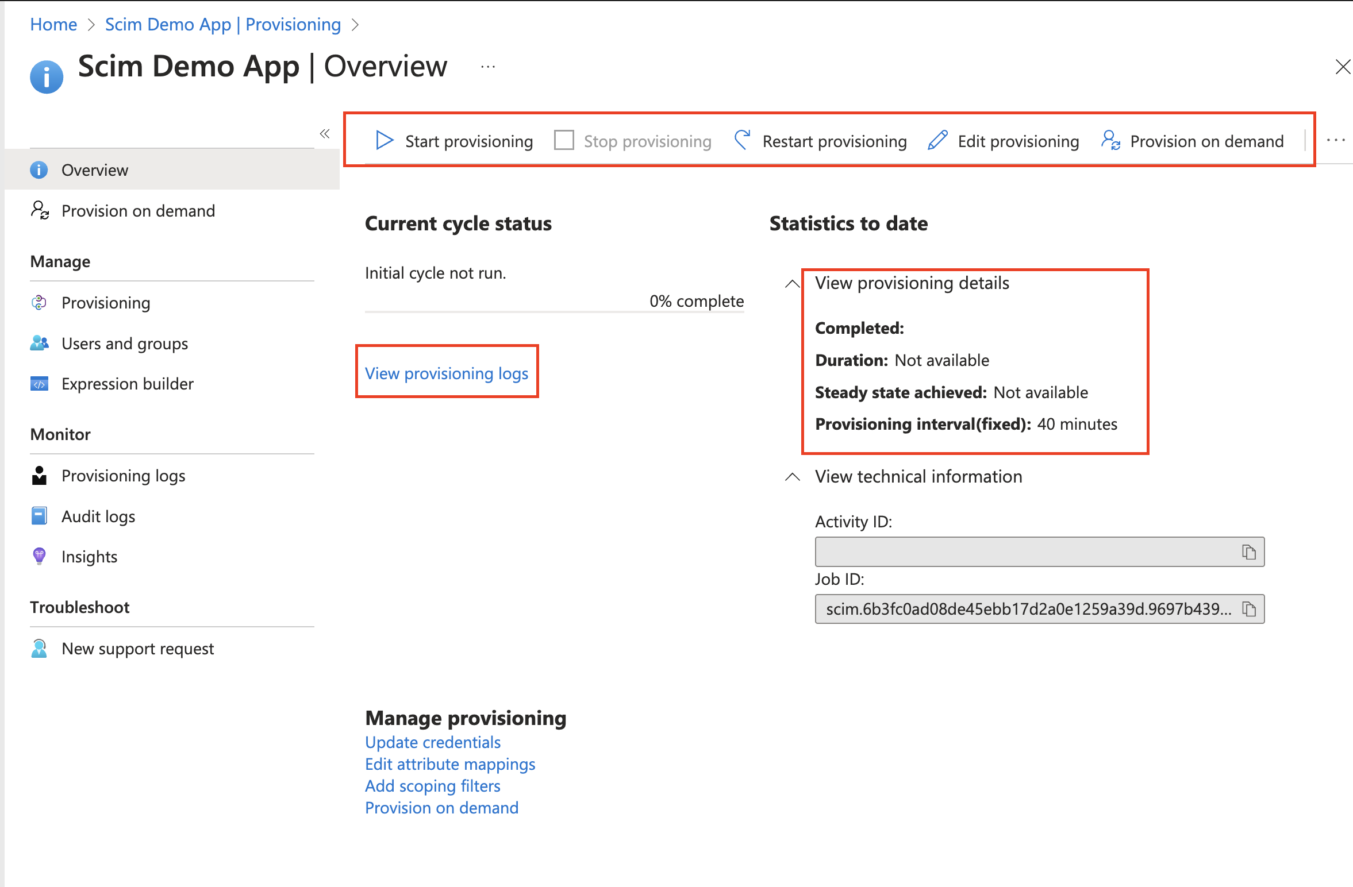This screenshot has height=887, width=1353.
Task: Copy the Activity ID value
Action: (1249, 552)
